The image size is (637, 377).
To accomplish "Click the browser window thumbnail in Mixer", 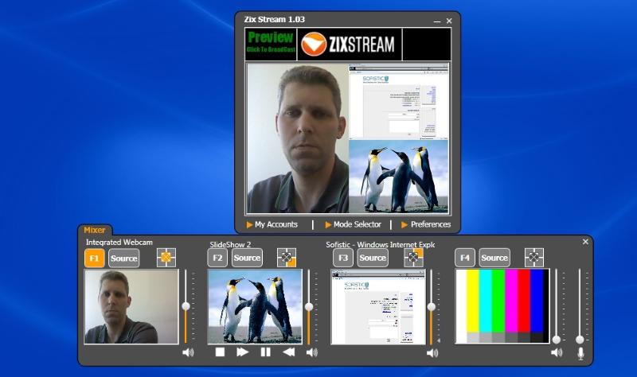I will (x=377, y=307).
